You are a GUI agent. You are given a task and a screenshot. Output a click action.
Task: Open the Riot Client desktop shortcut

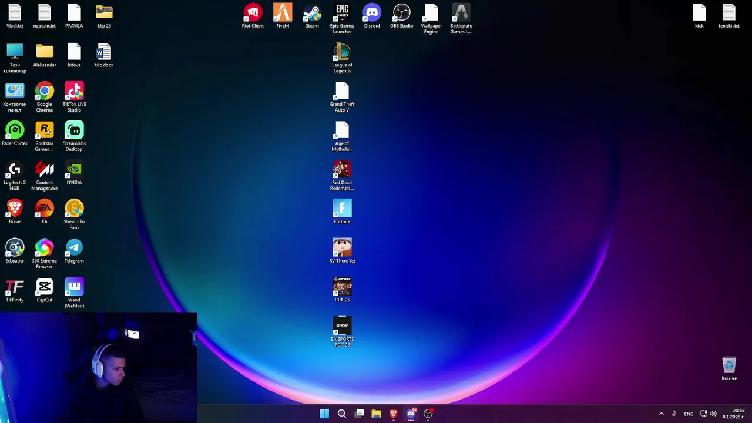tap(253, 16)
